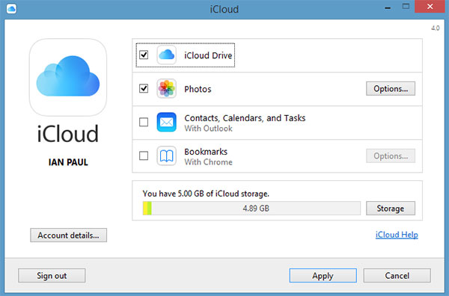This screenshot has height=296, width=449.
Task: Click the title bar iCloud app icon
Action: point(11,8)
